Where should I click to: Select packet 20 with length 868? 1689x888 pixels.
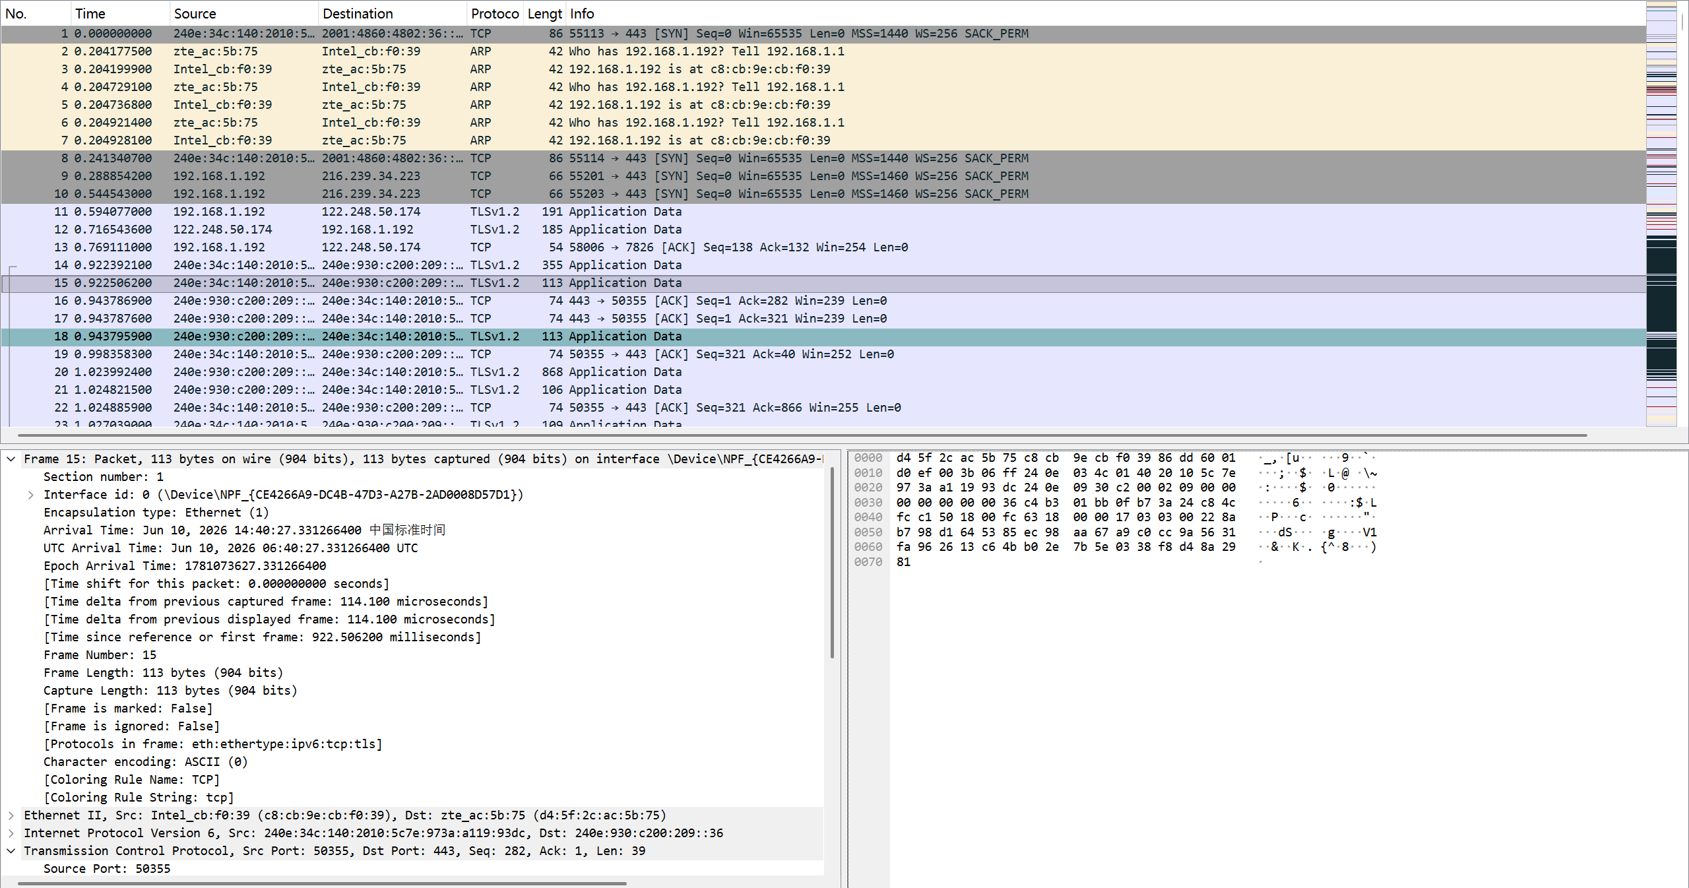coord(823,372)
